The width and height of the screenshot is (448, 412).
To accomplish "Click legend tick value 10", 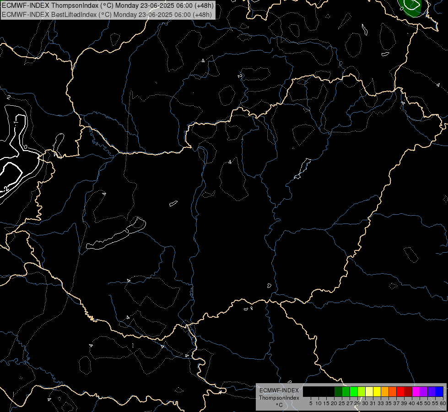I will 318,403.
